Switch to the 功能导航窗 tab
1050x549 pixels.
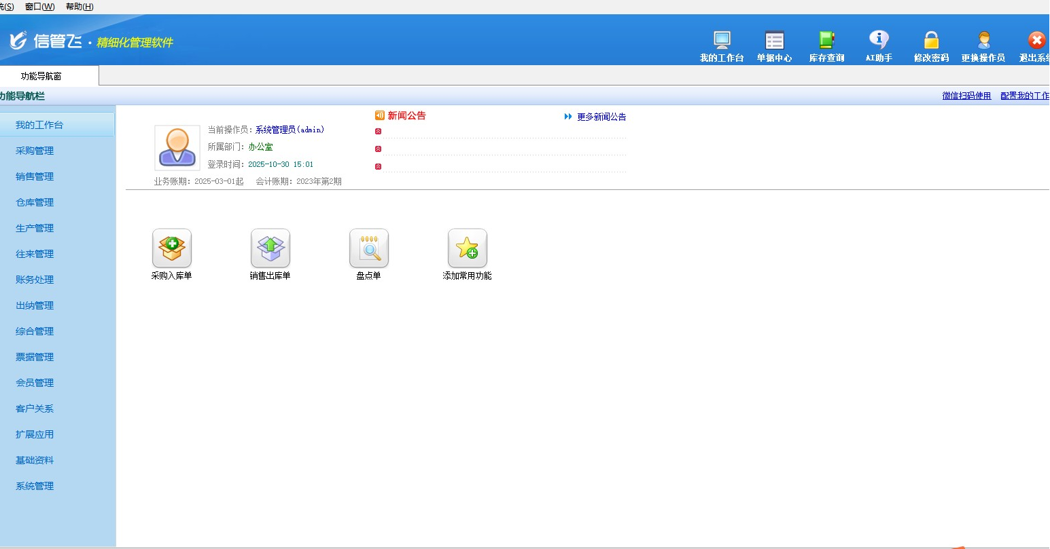tap(41, 76)
